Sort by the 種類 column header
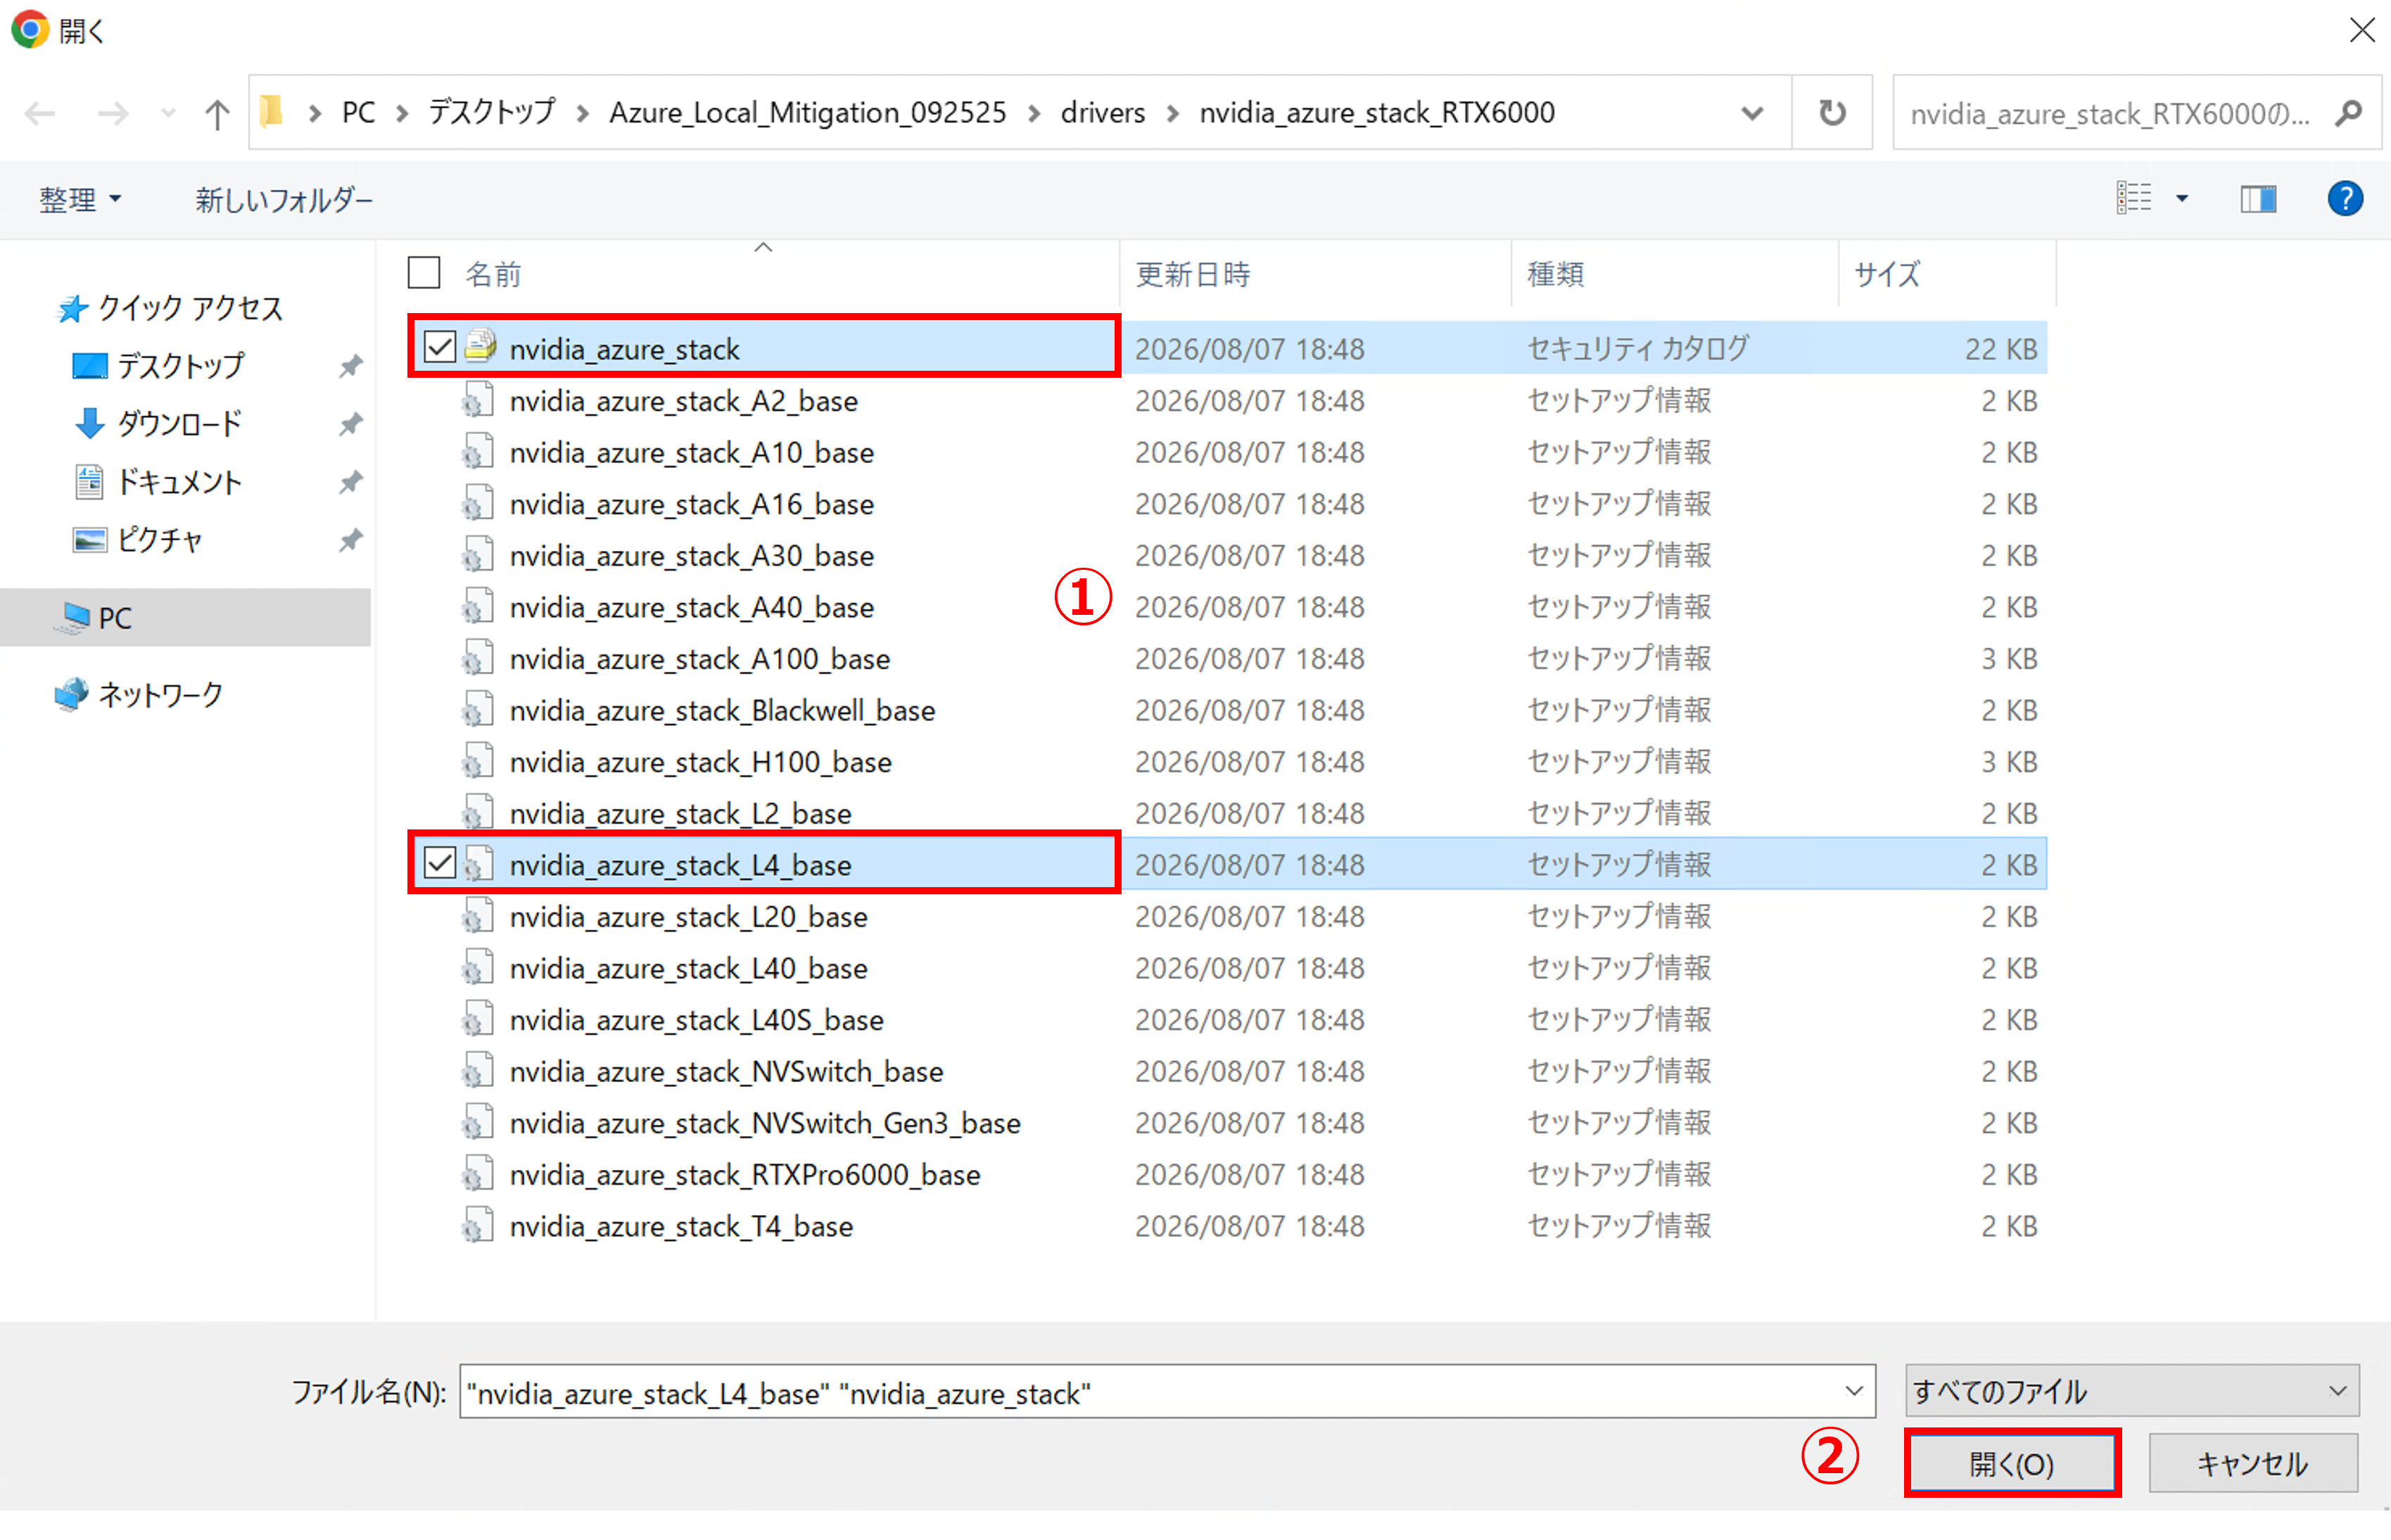 pos(1555,274)
